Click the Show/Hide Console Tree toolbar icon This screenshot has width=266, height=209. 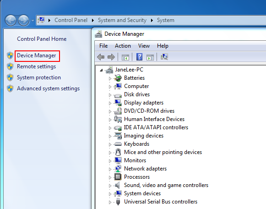[125, 57]
